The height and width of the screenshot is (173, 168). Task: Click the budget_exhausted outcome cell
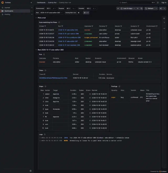tap(91, 38)
